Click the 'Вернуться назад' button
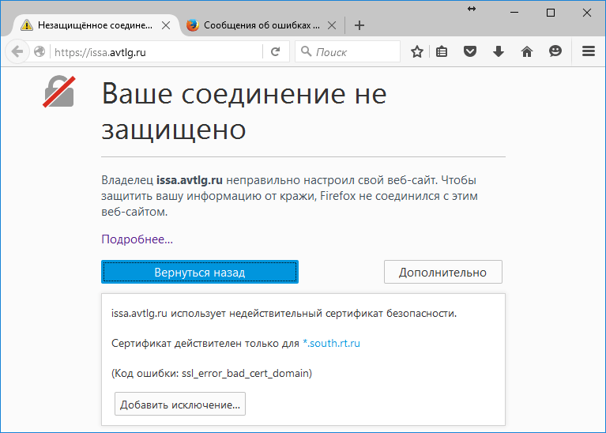 (x=200, y=272)
